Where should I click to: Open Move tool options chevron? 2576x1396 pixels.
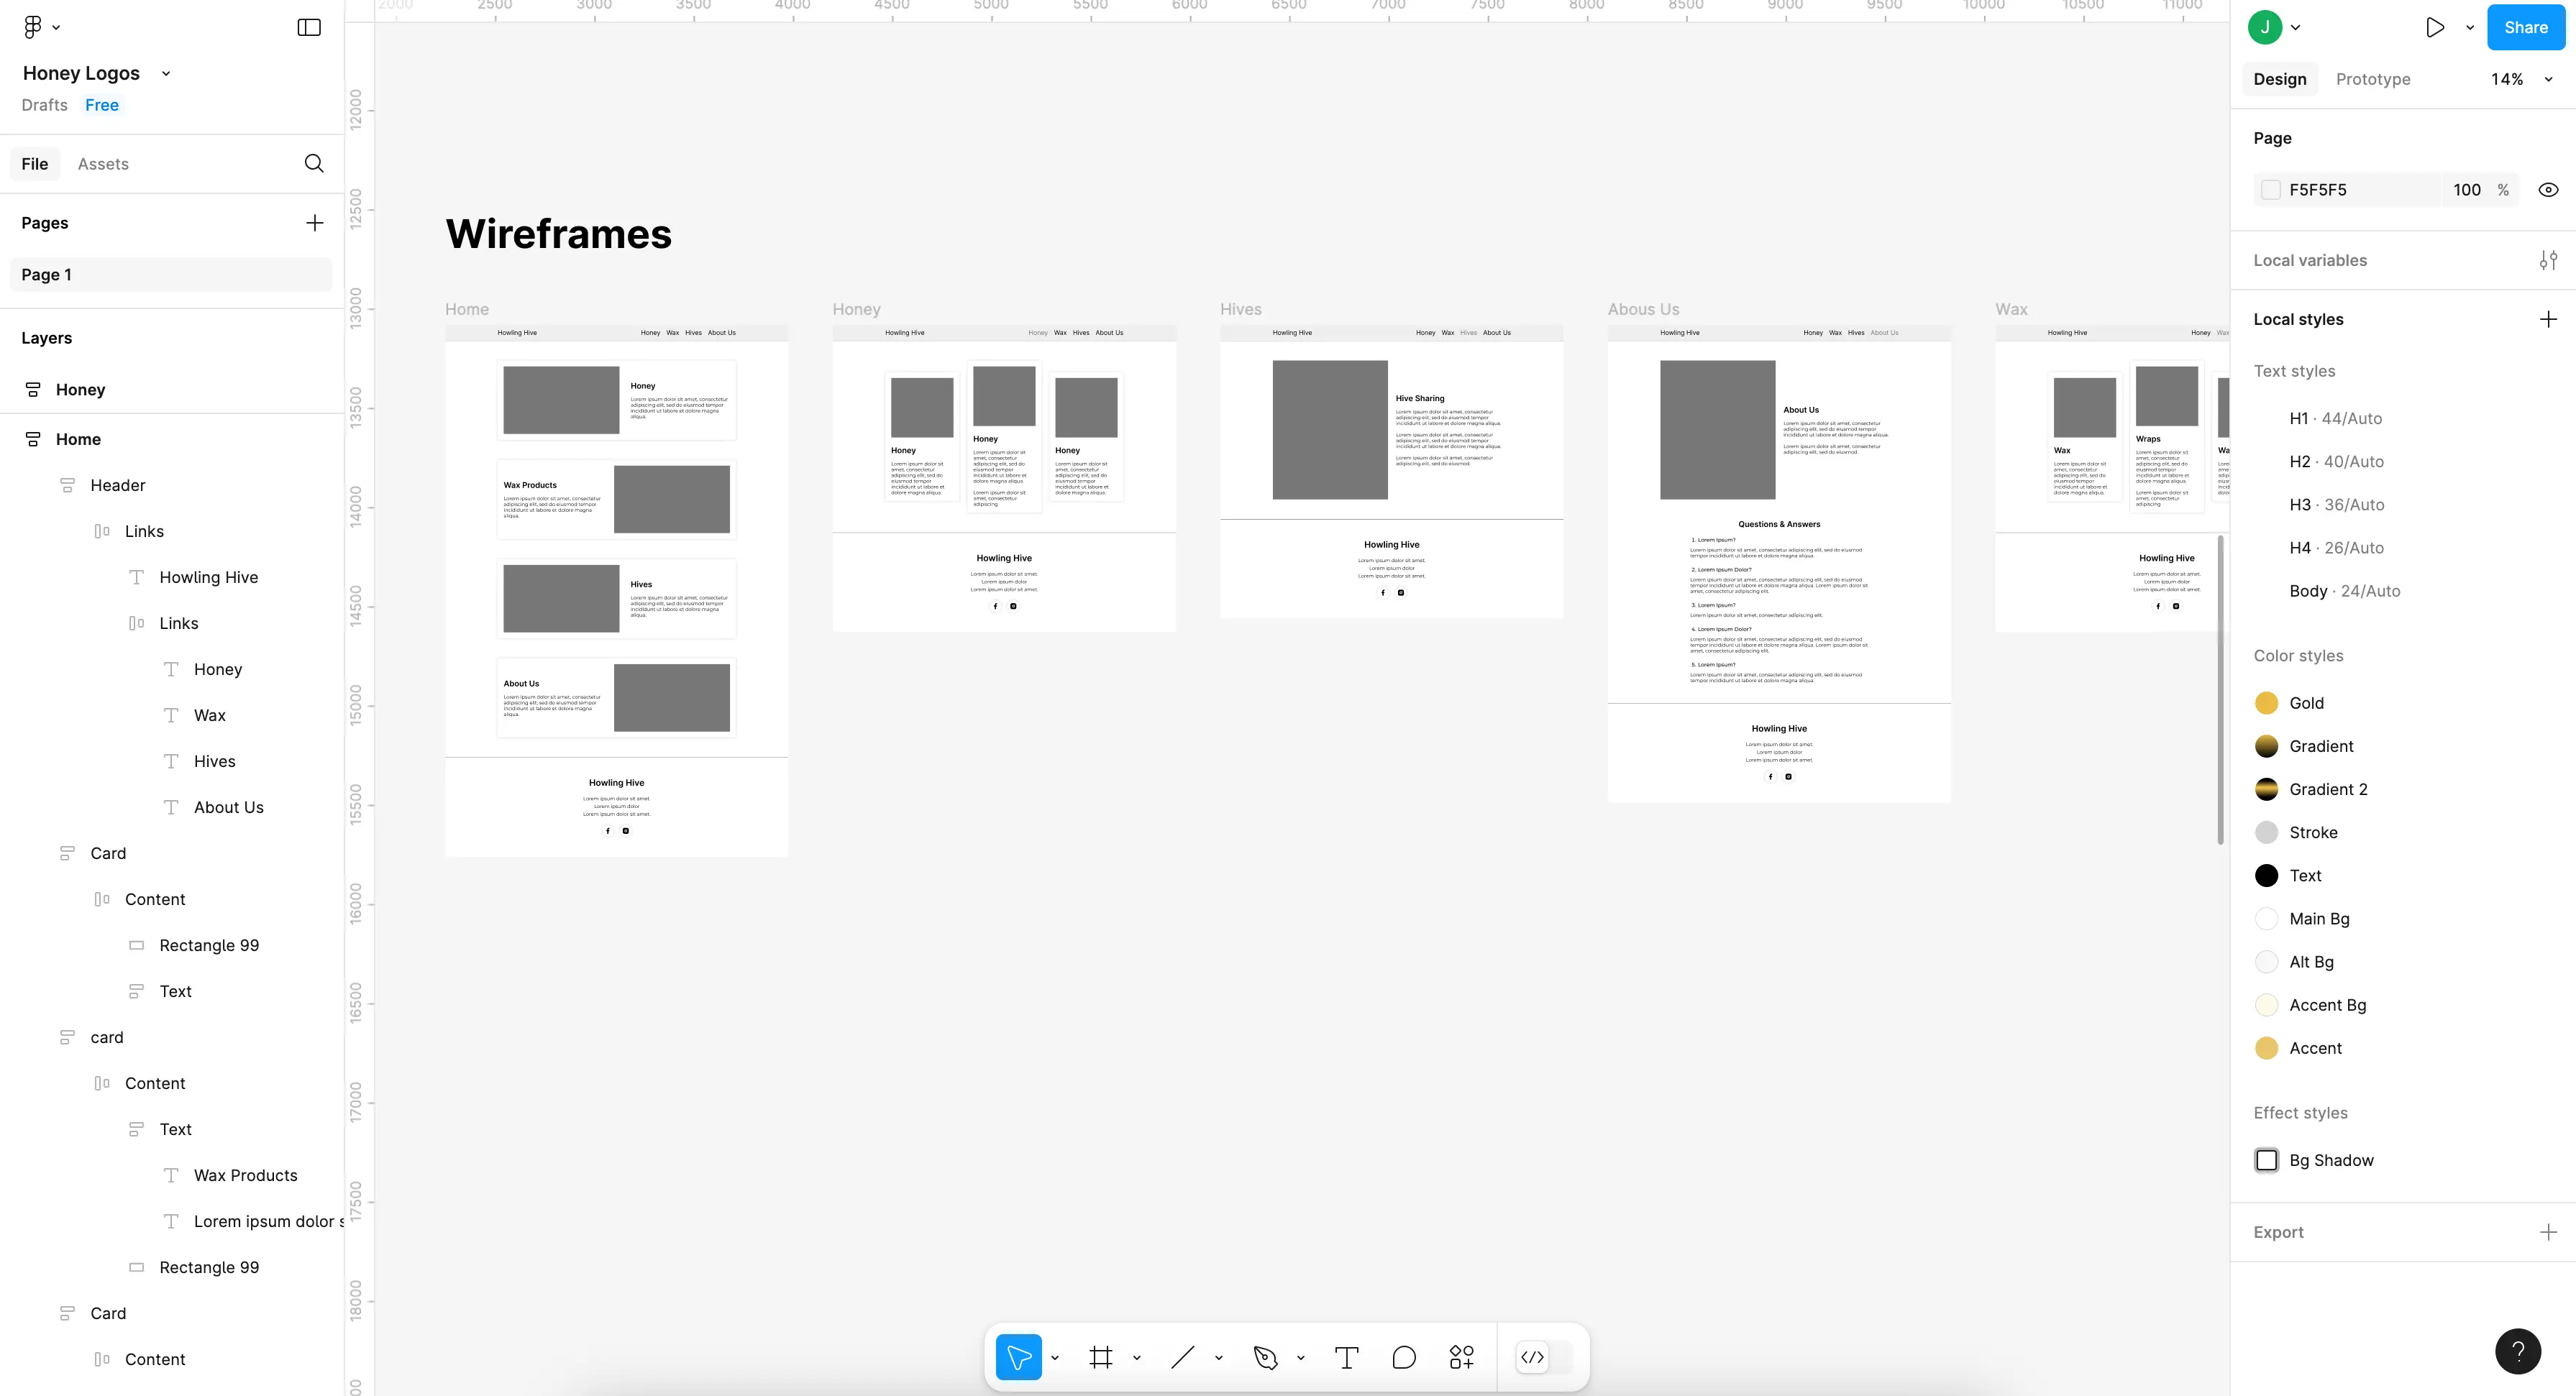1055,1358
